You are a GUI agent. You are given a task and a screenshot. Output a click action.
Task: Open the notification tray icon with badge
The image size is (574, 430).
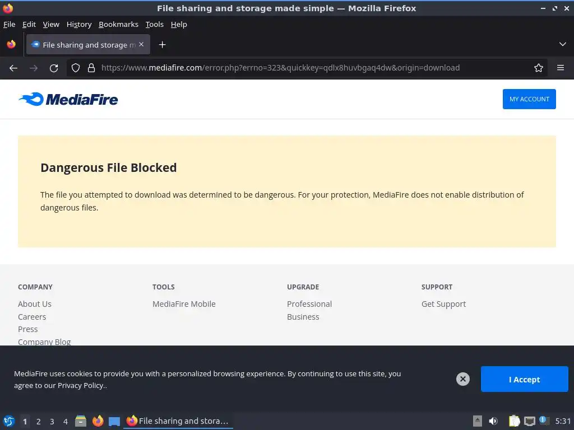544,421
